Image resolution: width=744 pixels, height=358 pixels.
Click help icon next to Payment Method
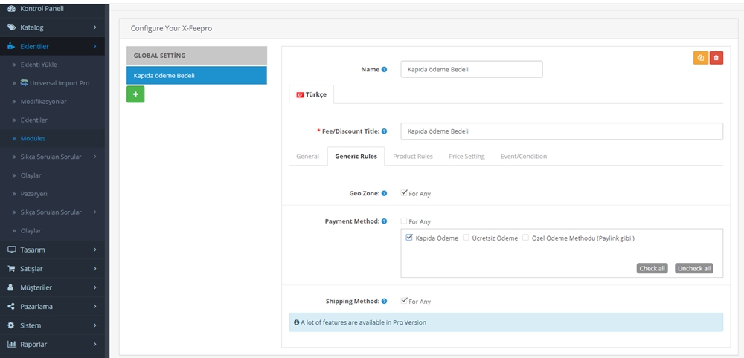point(385,221)
